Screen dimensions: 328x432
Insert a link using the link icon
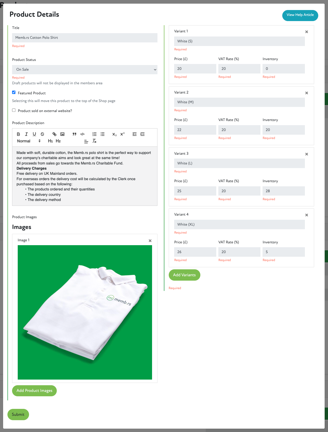54,134
